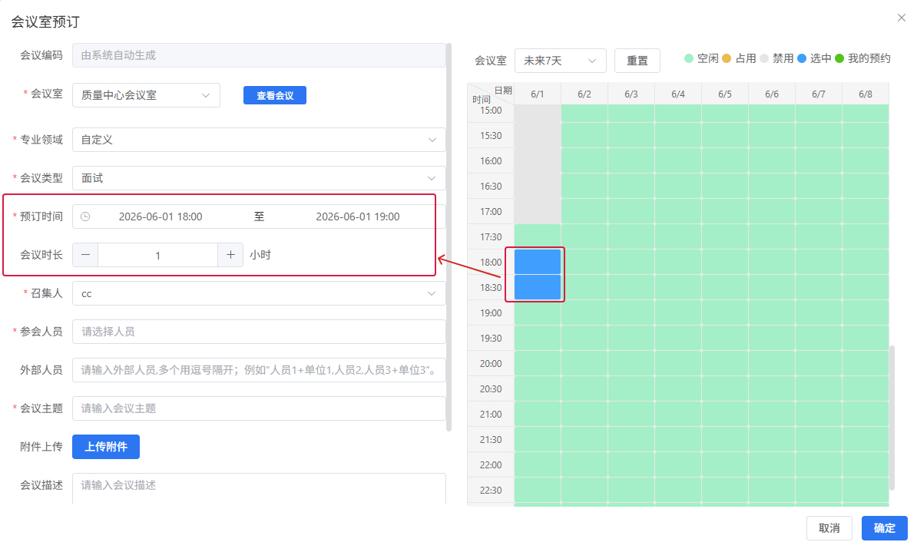Click the 重置 button

[x=637, y=61]
